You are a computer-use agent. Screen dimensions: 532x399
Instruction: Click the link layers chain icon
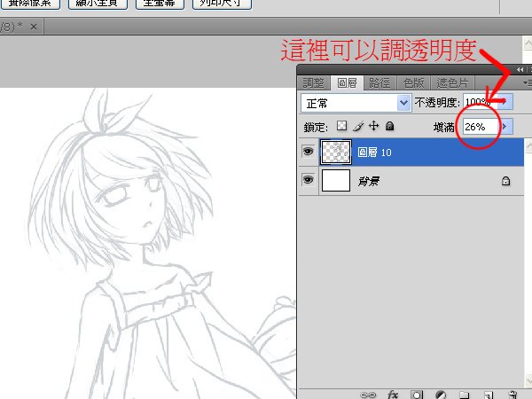(368, 395)
